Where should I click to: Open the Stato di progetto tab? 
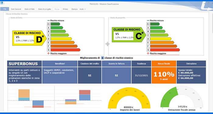pyautogui.click(x=44, y=9)
